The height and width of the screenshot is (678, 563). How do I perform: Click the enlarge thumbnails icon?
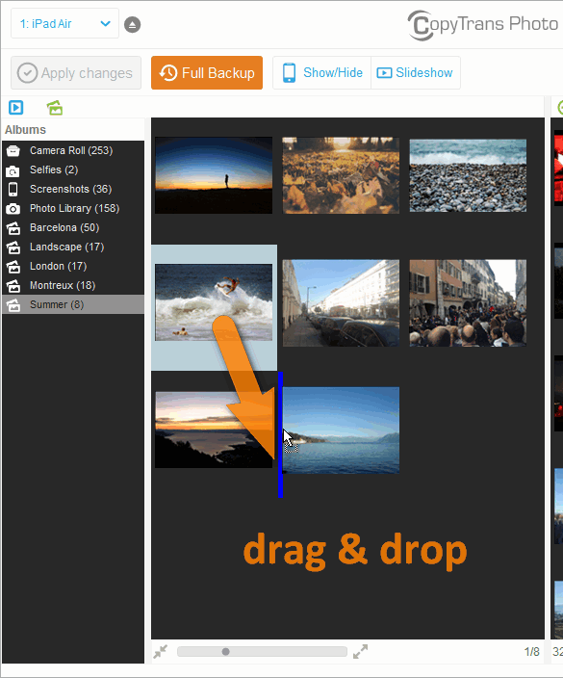click(x=360, y=651)
